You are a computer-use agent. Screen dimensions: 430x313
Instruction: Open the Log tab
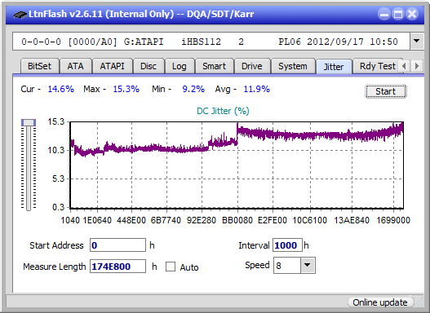pyautogui.click(x=179, y=66)
